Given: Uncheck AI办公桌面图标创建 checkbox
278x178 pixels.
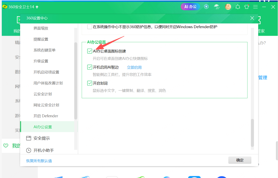Looking at the screenshot, I should (x=89, y=51).
